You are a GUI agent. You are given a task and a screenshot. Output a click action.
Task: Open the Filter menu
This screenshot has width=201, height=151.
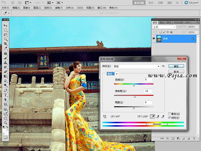pos(59,8)
